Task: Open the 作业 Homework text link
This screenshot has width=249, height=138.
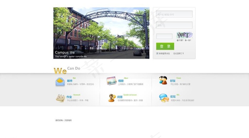Action: coord(69,97)
